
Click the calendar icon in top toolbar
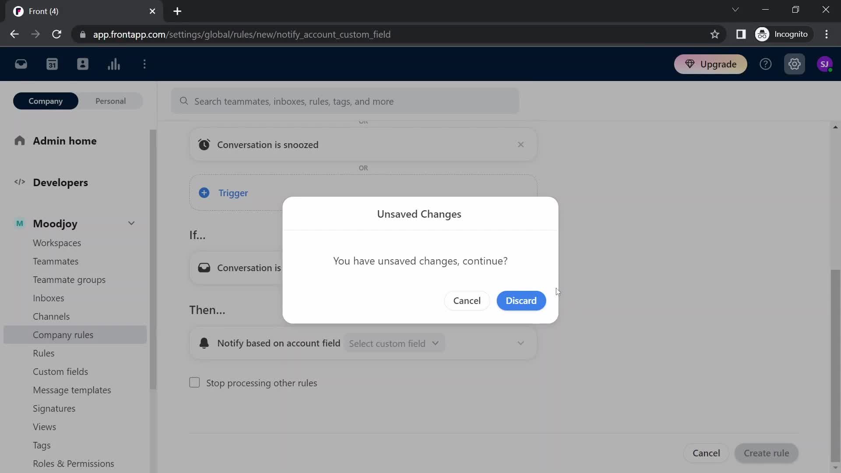[x=52, y=64]
